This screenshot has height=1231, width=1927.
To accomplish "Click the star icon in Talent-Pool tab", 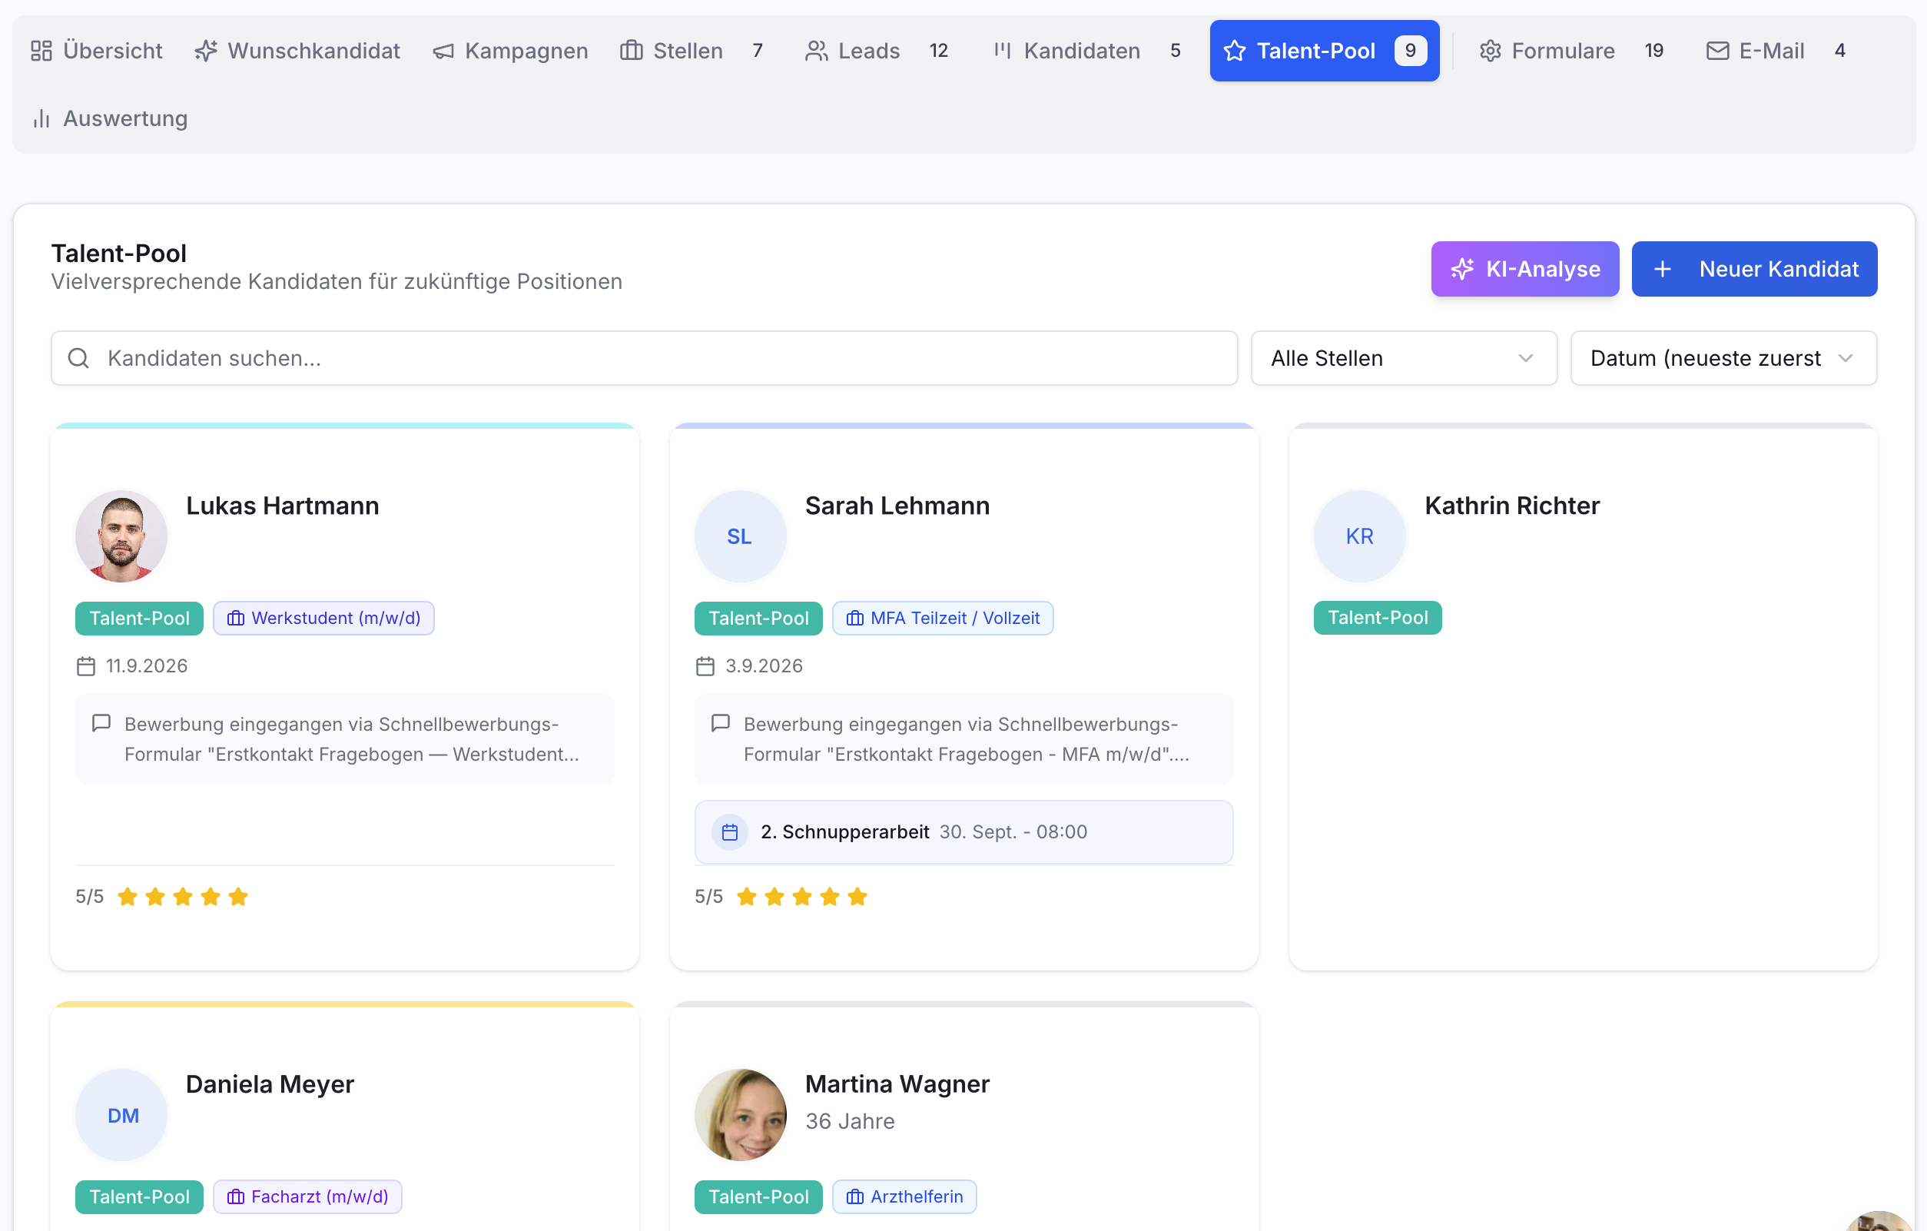I will click(x=1235, y=51).
